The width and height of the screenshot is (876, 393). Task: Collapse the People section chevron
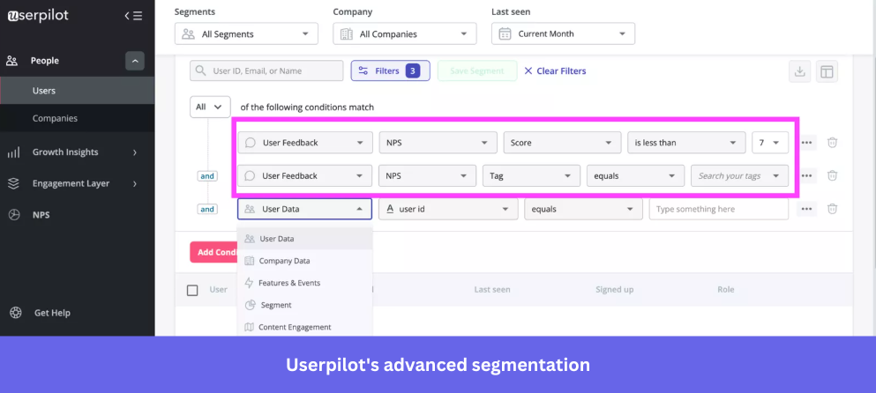[135, 61]
